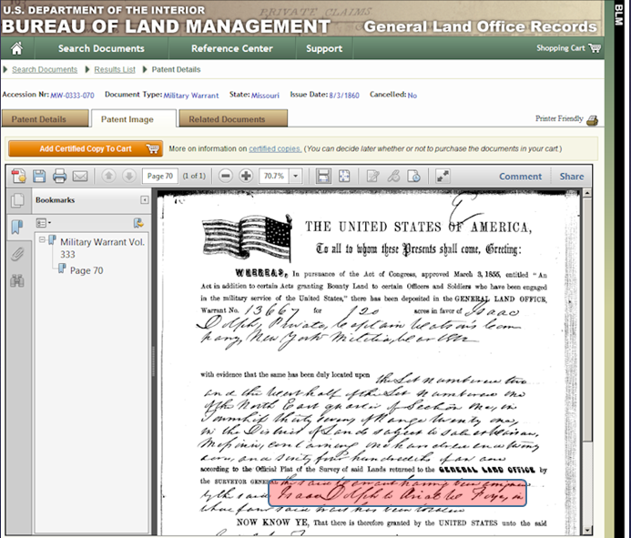The height and width of the screenshot is (538, 631).
Task: Click the sticky note edit tool icon
Action: click(x=372, y=176)
